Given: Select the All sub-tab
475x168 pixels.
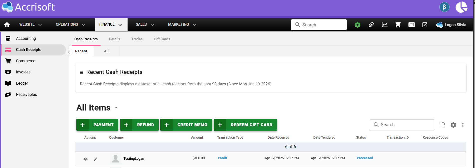Looking at the screenshot, I should (106, 51).
